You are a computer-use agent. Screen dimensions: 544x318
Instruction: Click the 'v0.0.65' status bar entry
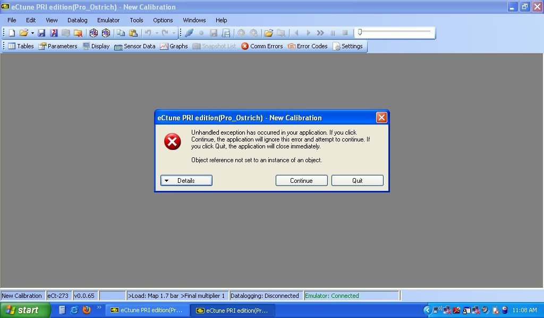click(84, 296)
